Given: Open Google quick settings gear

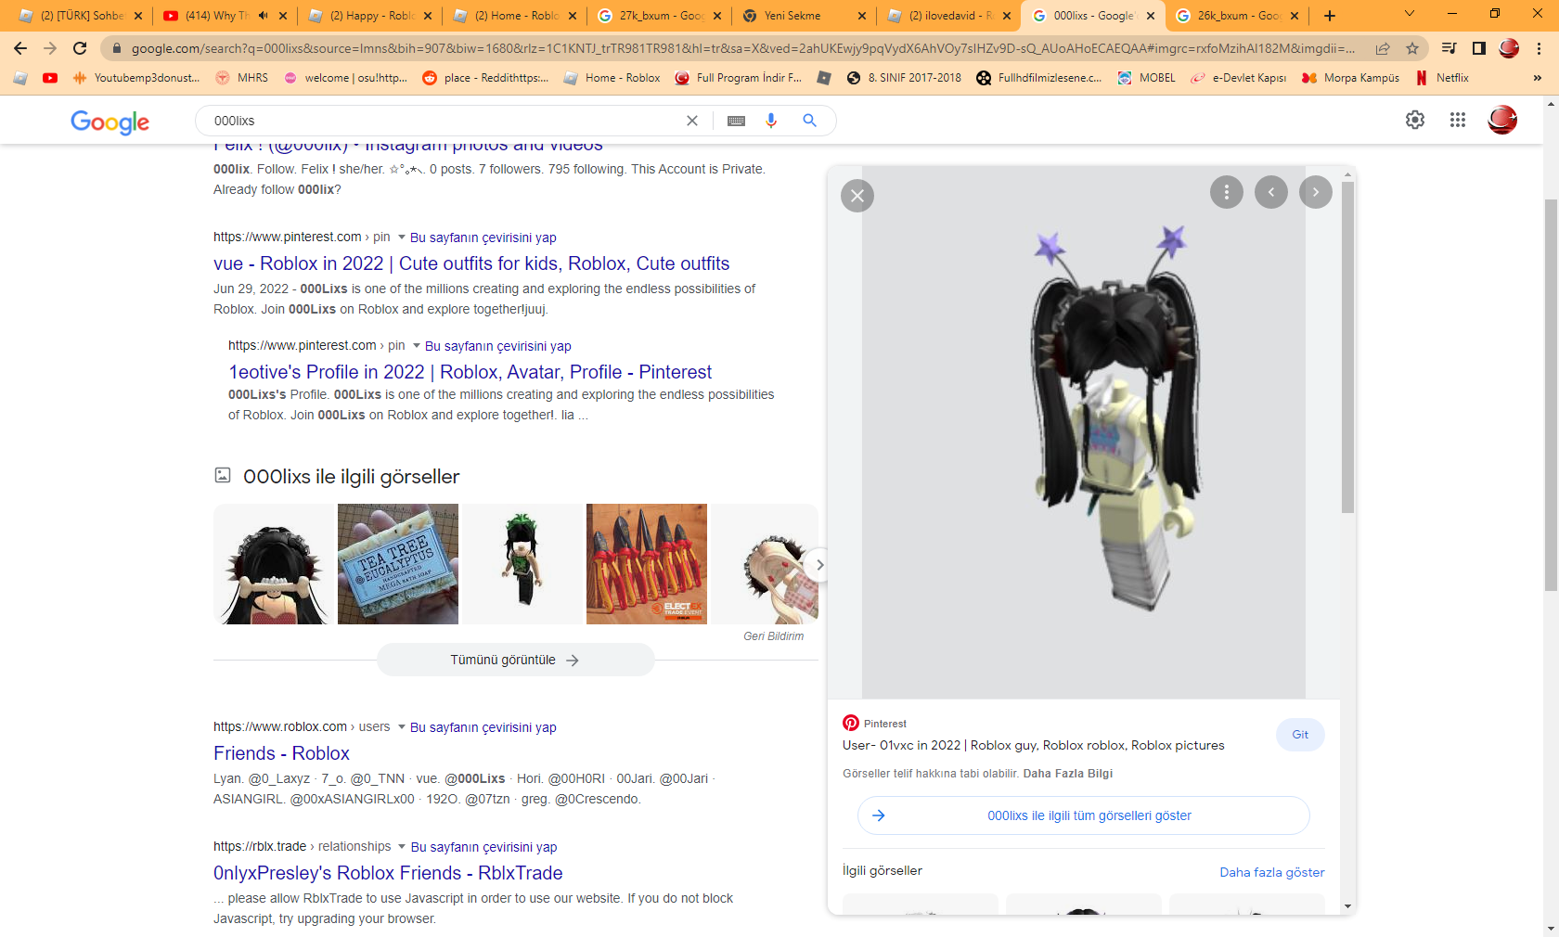Looking at the screenshot, I should pos(1415,120).
